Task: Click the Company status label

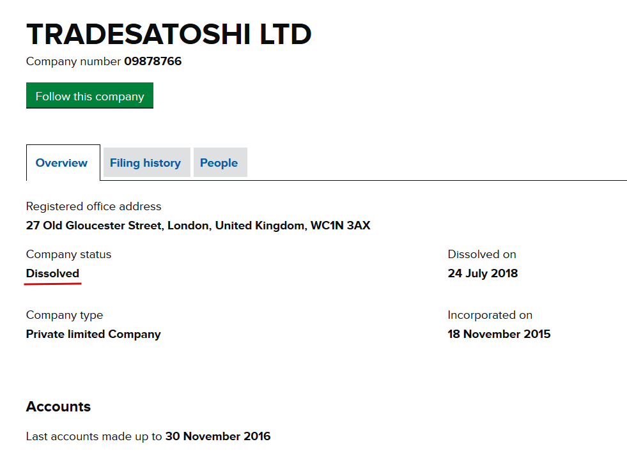Action: point(68,254)
